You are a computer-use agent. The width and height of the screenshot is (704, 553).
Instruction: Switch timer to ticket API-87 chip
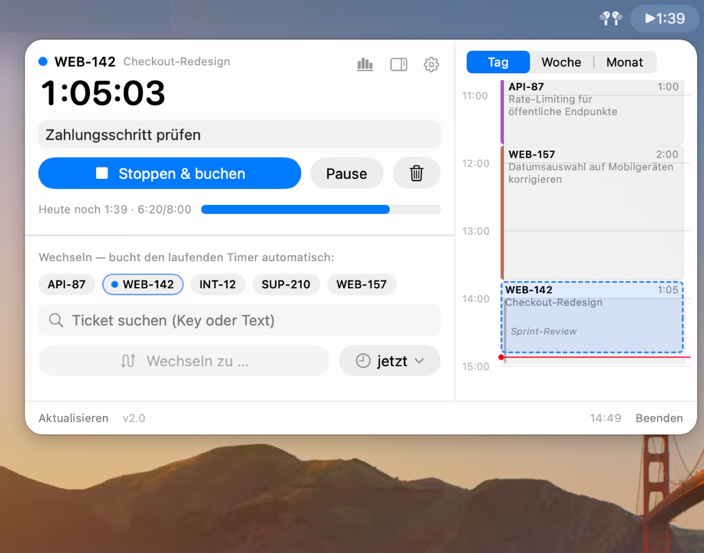[x=66, y=284]
